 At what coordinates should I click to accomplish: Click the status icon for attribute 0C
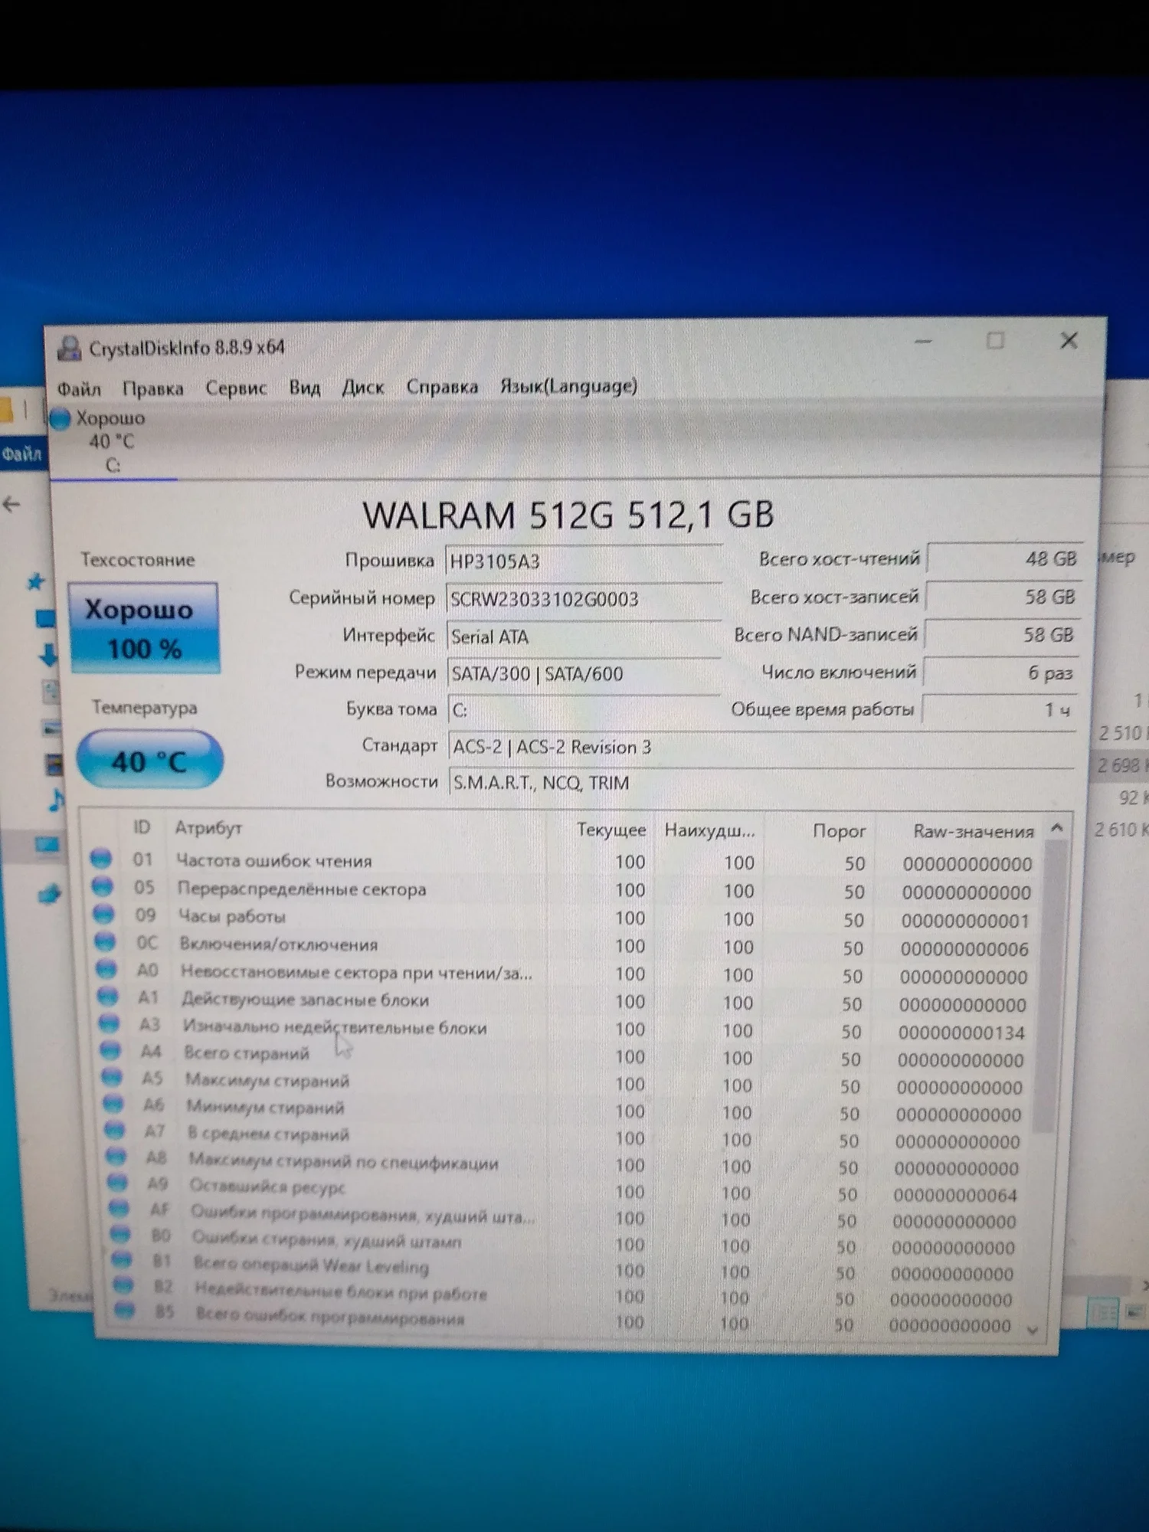click(x=106, y=941)
